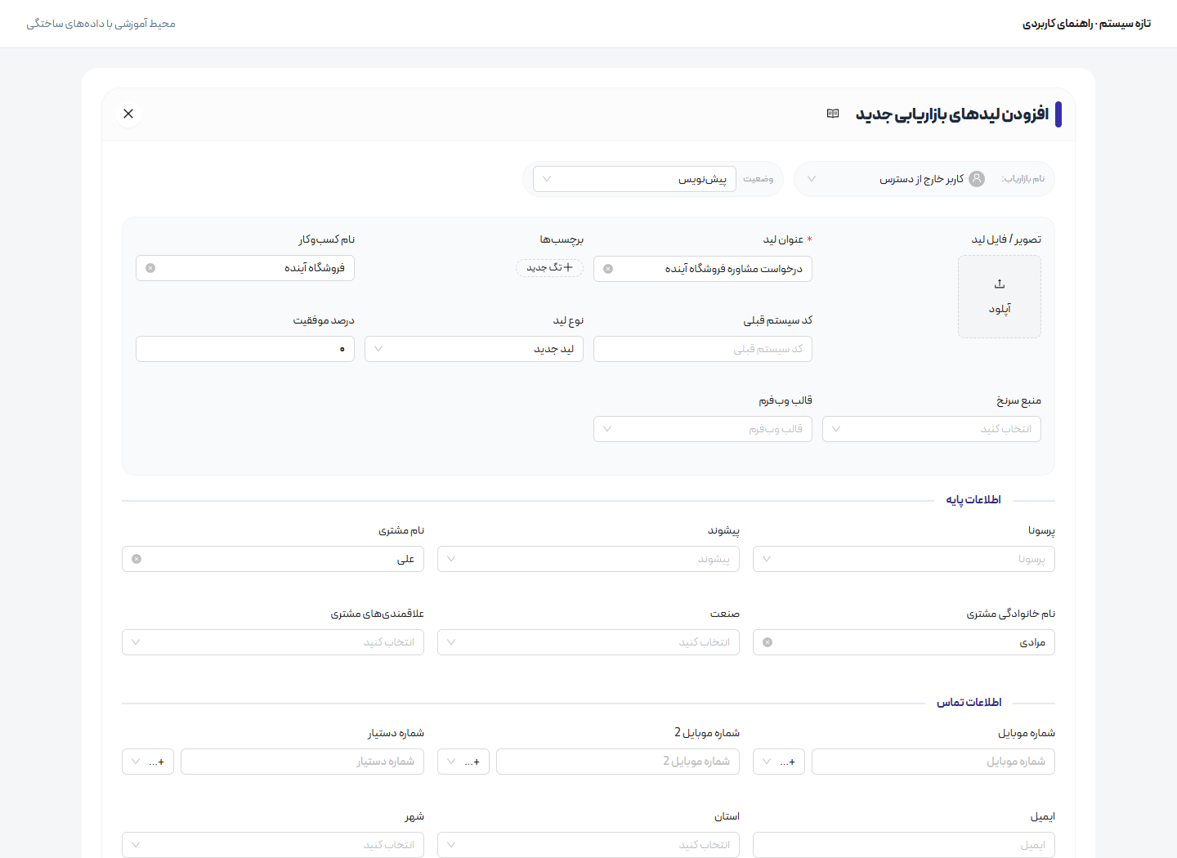Screen dimensions: 1177x858
Task: Close the new marketing leads form
Action: pyautogui.click(x=128, y=114)
